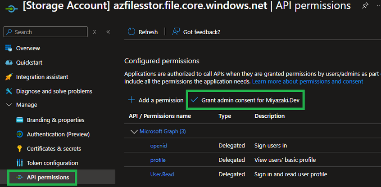Click the Token configuration icon
Image resolution: width=381 pixels, height=187 pixels.
pos(19,163)
